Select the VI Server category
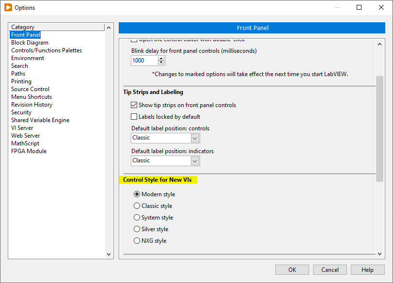Screen dimensions: 393x283 click(22, 128)
